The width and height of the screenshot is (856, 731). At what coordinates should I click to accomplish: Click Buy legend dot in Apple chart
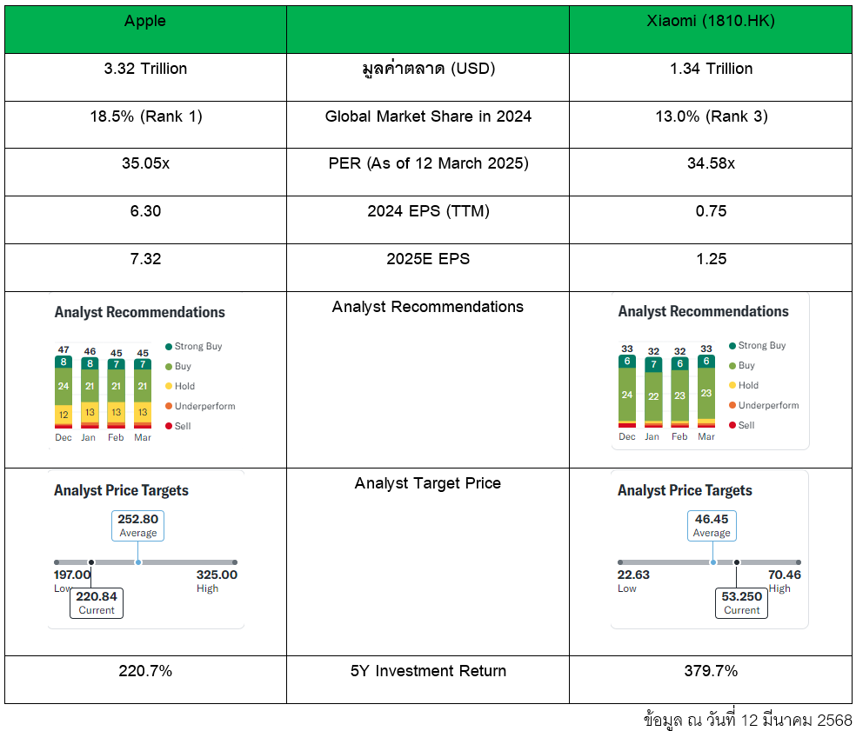tap(169, 367)
